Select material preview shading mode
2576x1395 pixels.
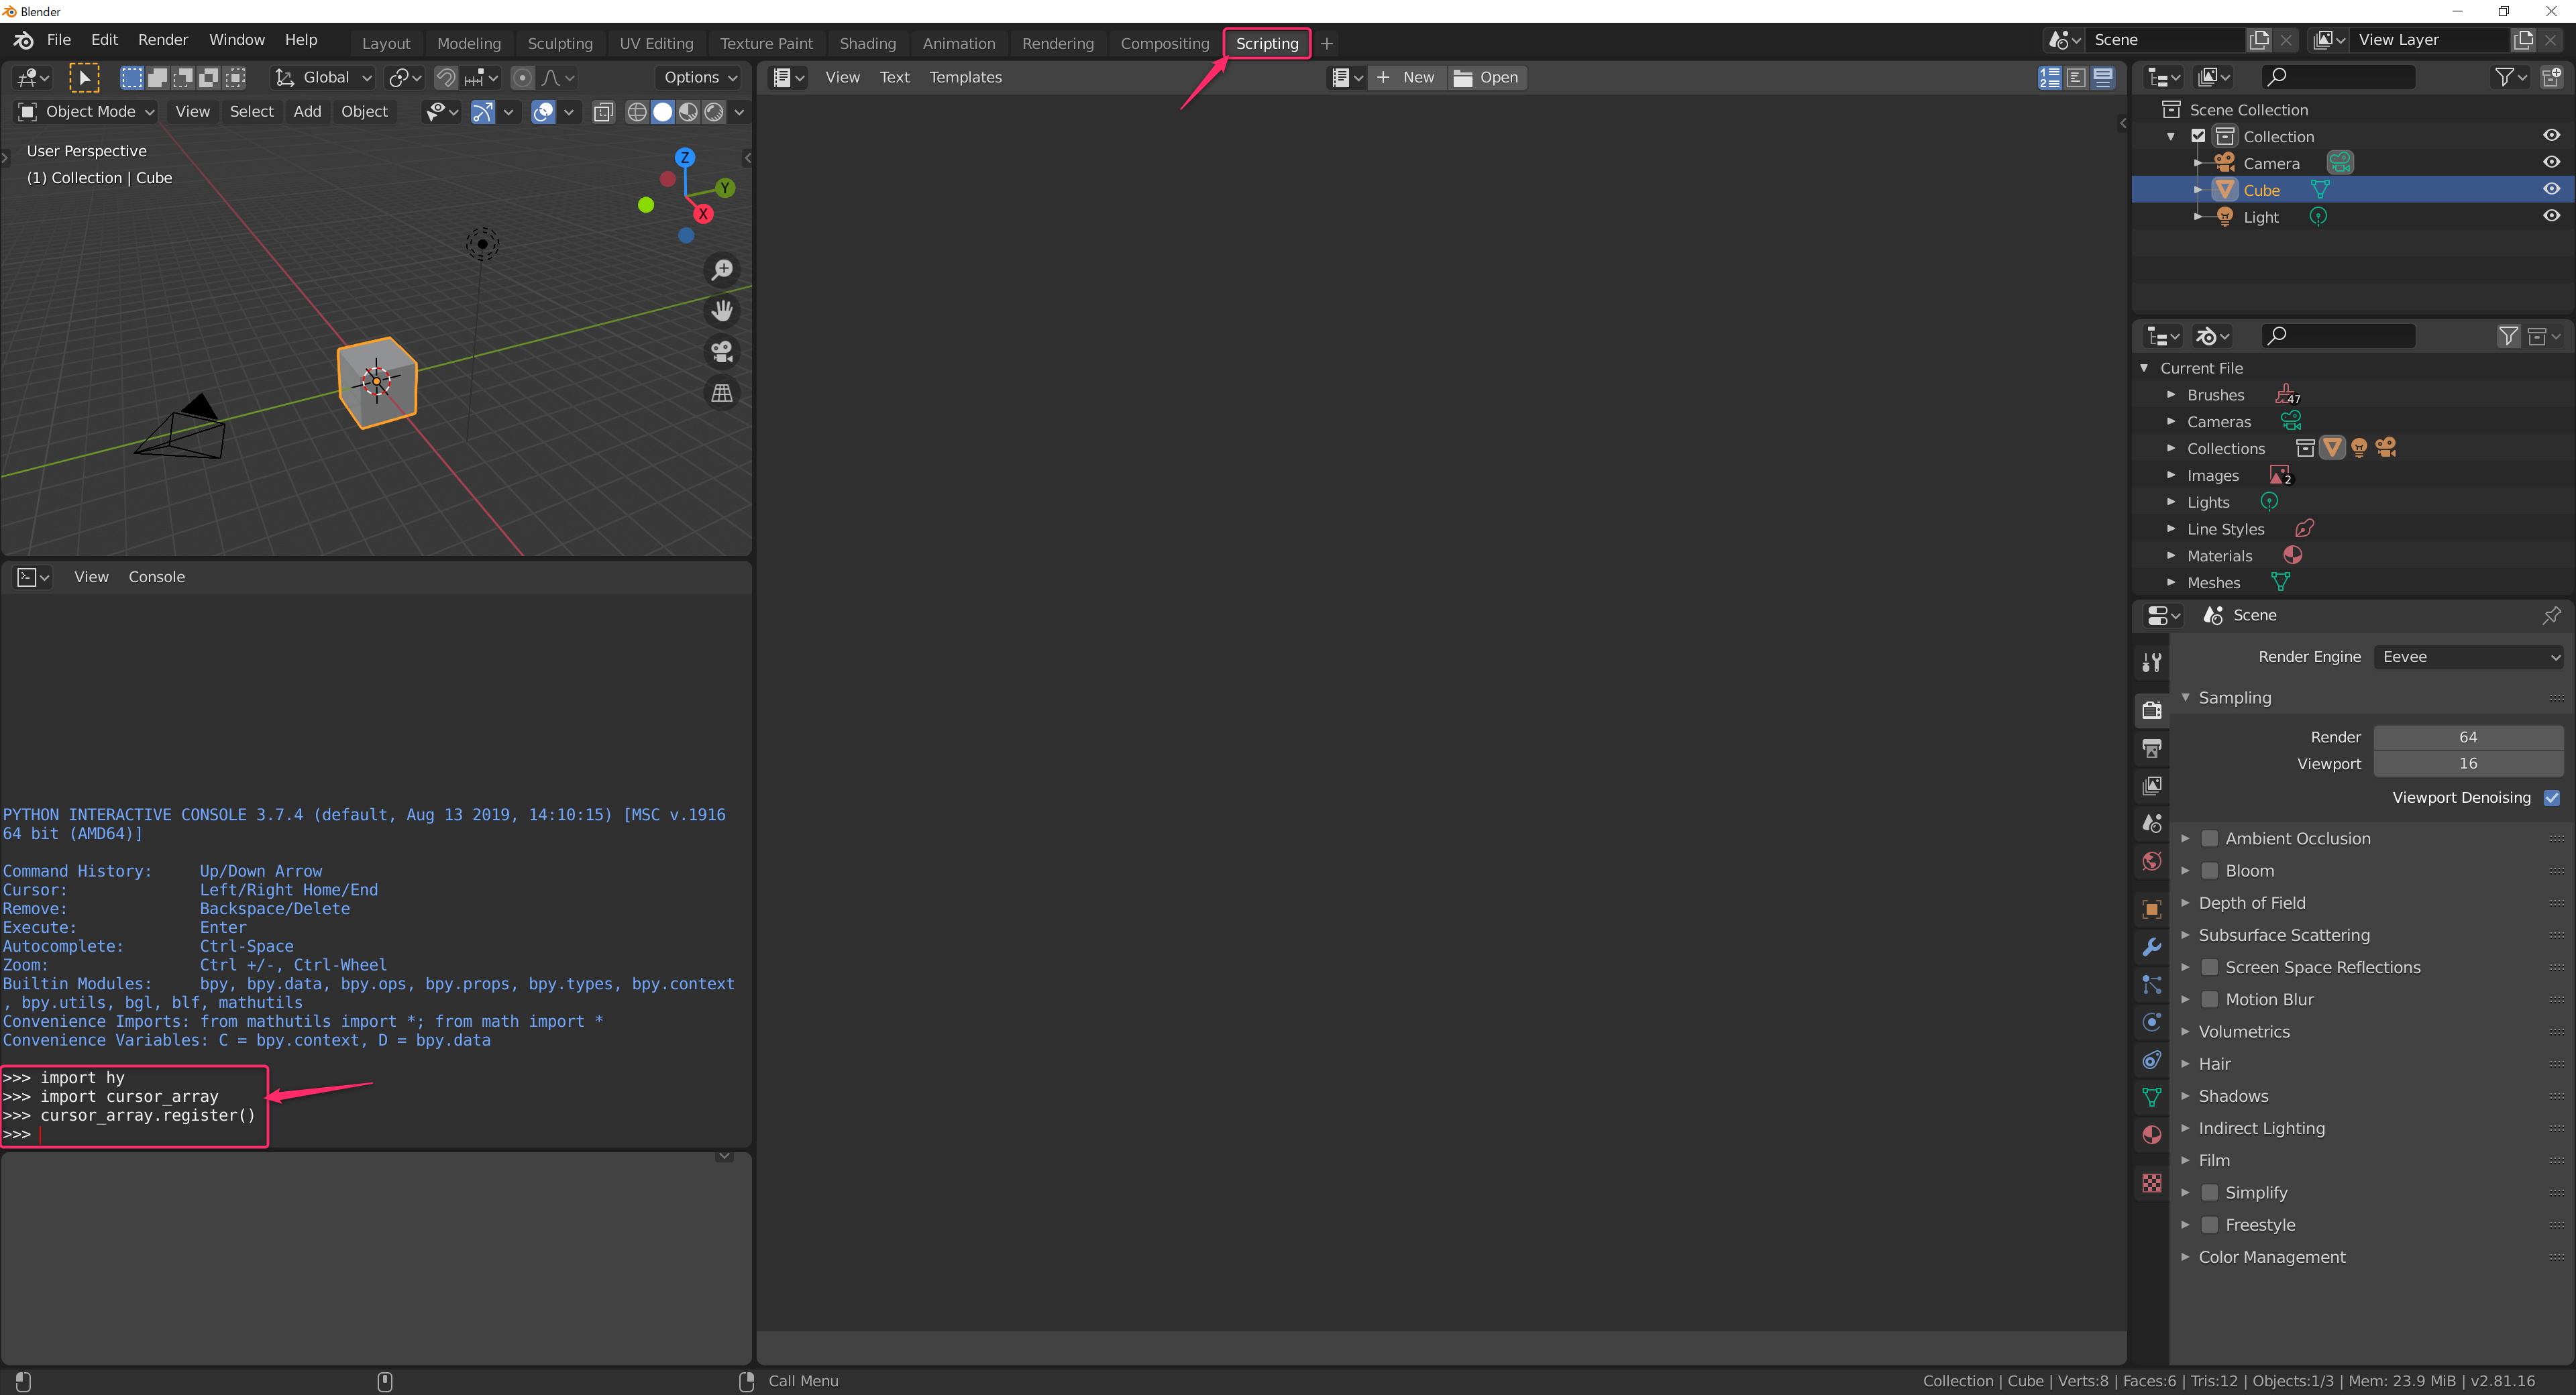tap(688, 112)
